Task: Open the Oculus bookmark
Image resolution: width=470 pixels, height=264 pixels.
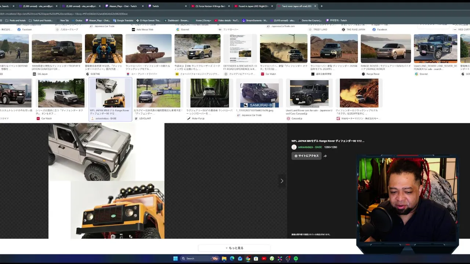Action: pos(77,21)
